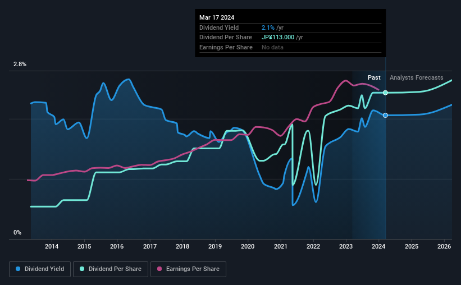Viewport: 461px width, 285px height.
Task: Click the tooltip's Dividend Yield row label
Action: point(219,27)
